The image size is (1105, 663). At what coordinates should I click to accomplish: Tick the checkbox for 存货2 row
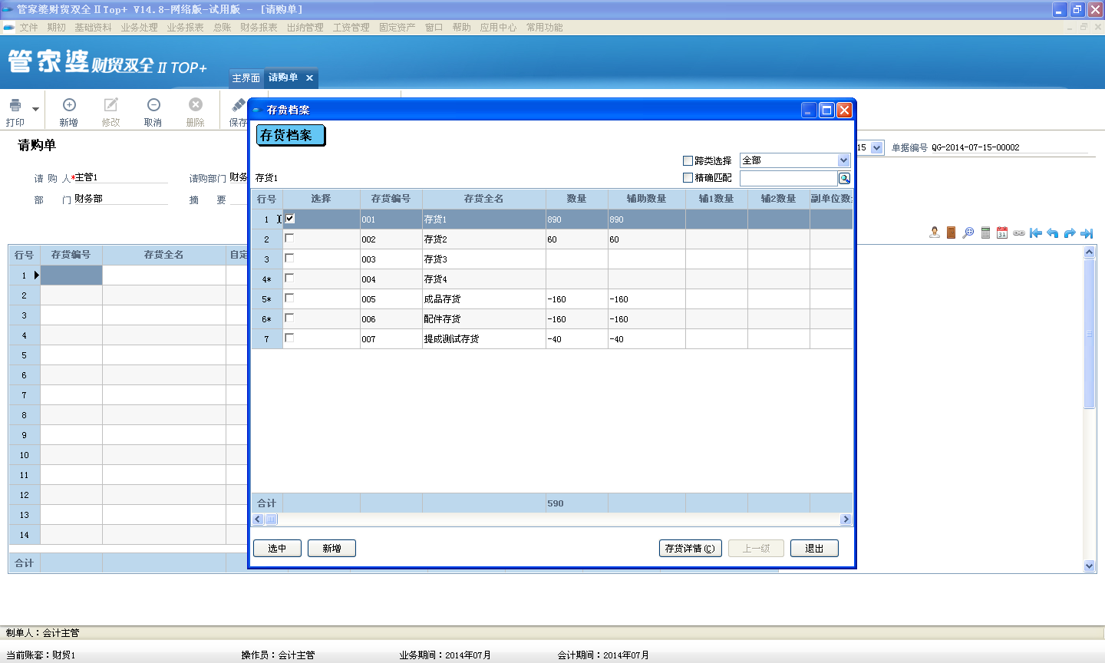pos(289,239)
